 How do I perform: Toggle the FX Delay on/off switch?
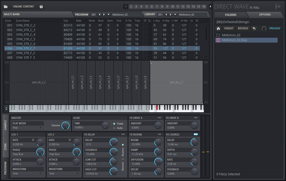click(x=123, y=134)
